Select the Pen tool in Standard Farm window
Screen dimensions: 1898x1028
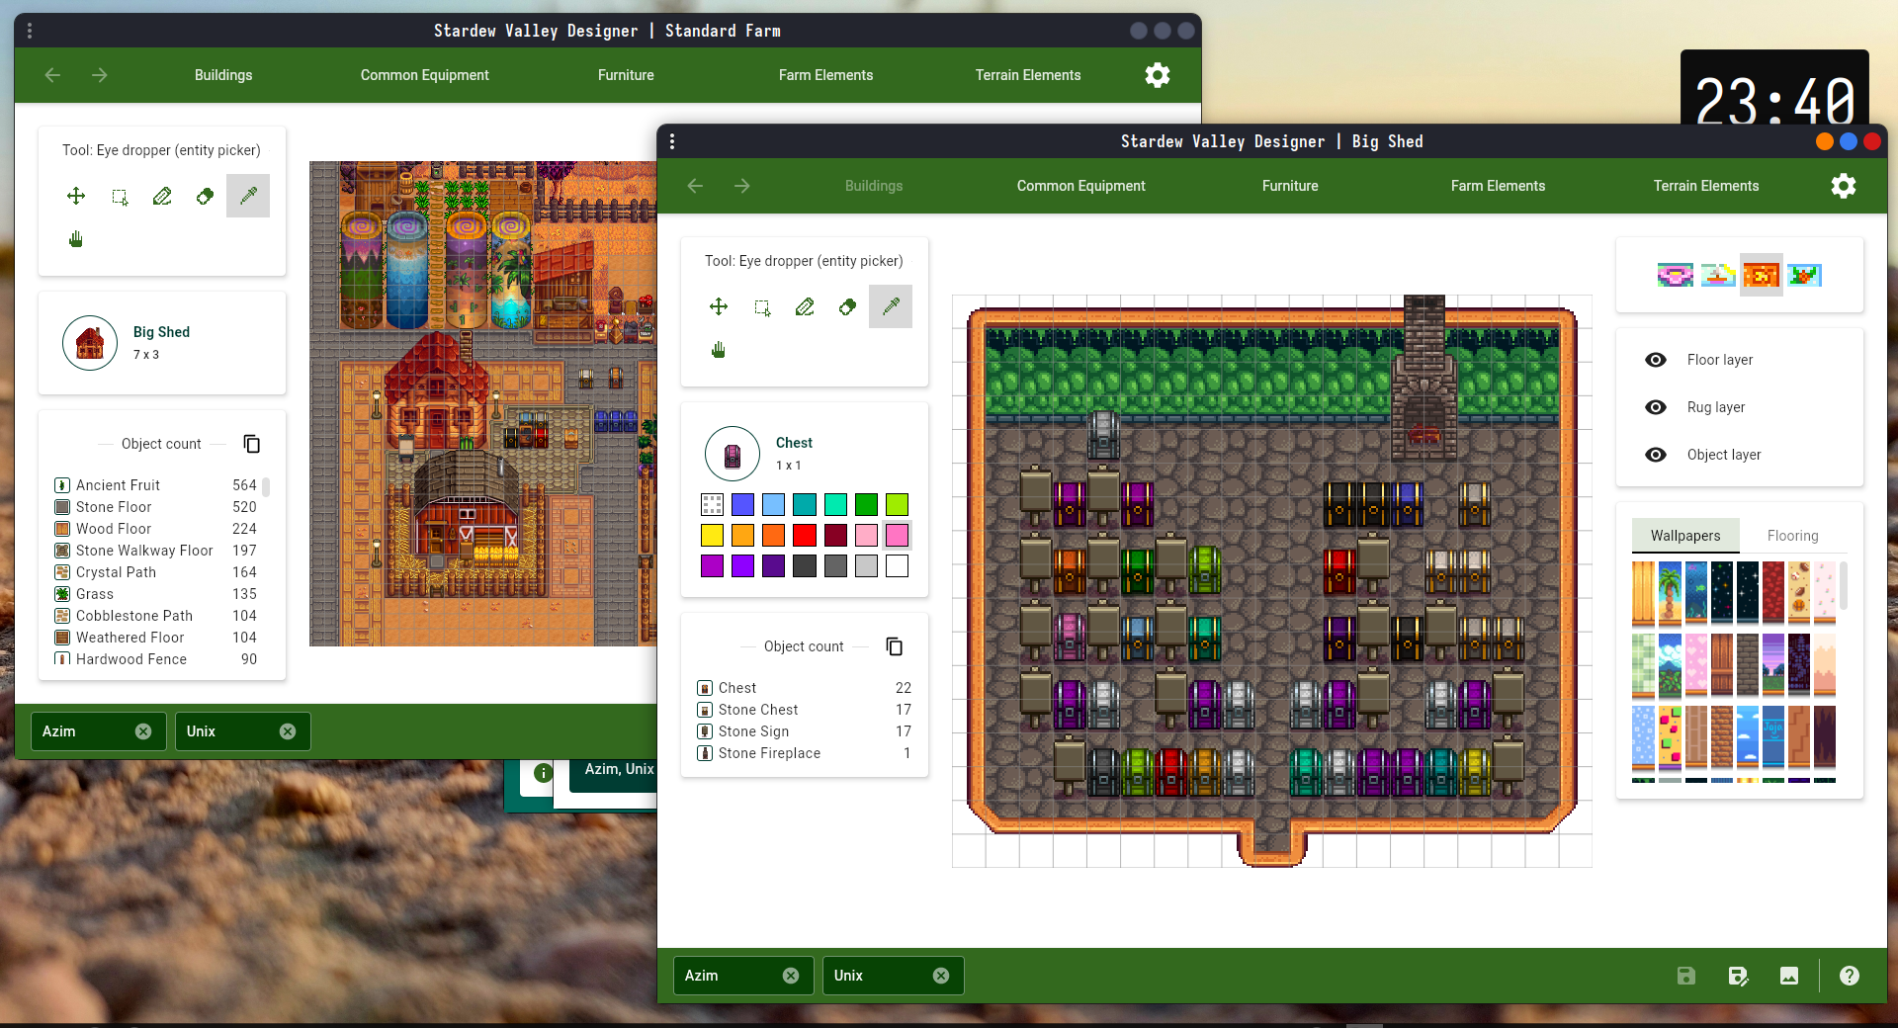(162, 196)
